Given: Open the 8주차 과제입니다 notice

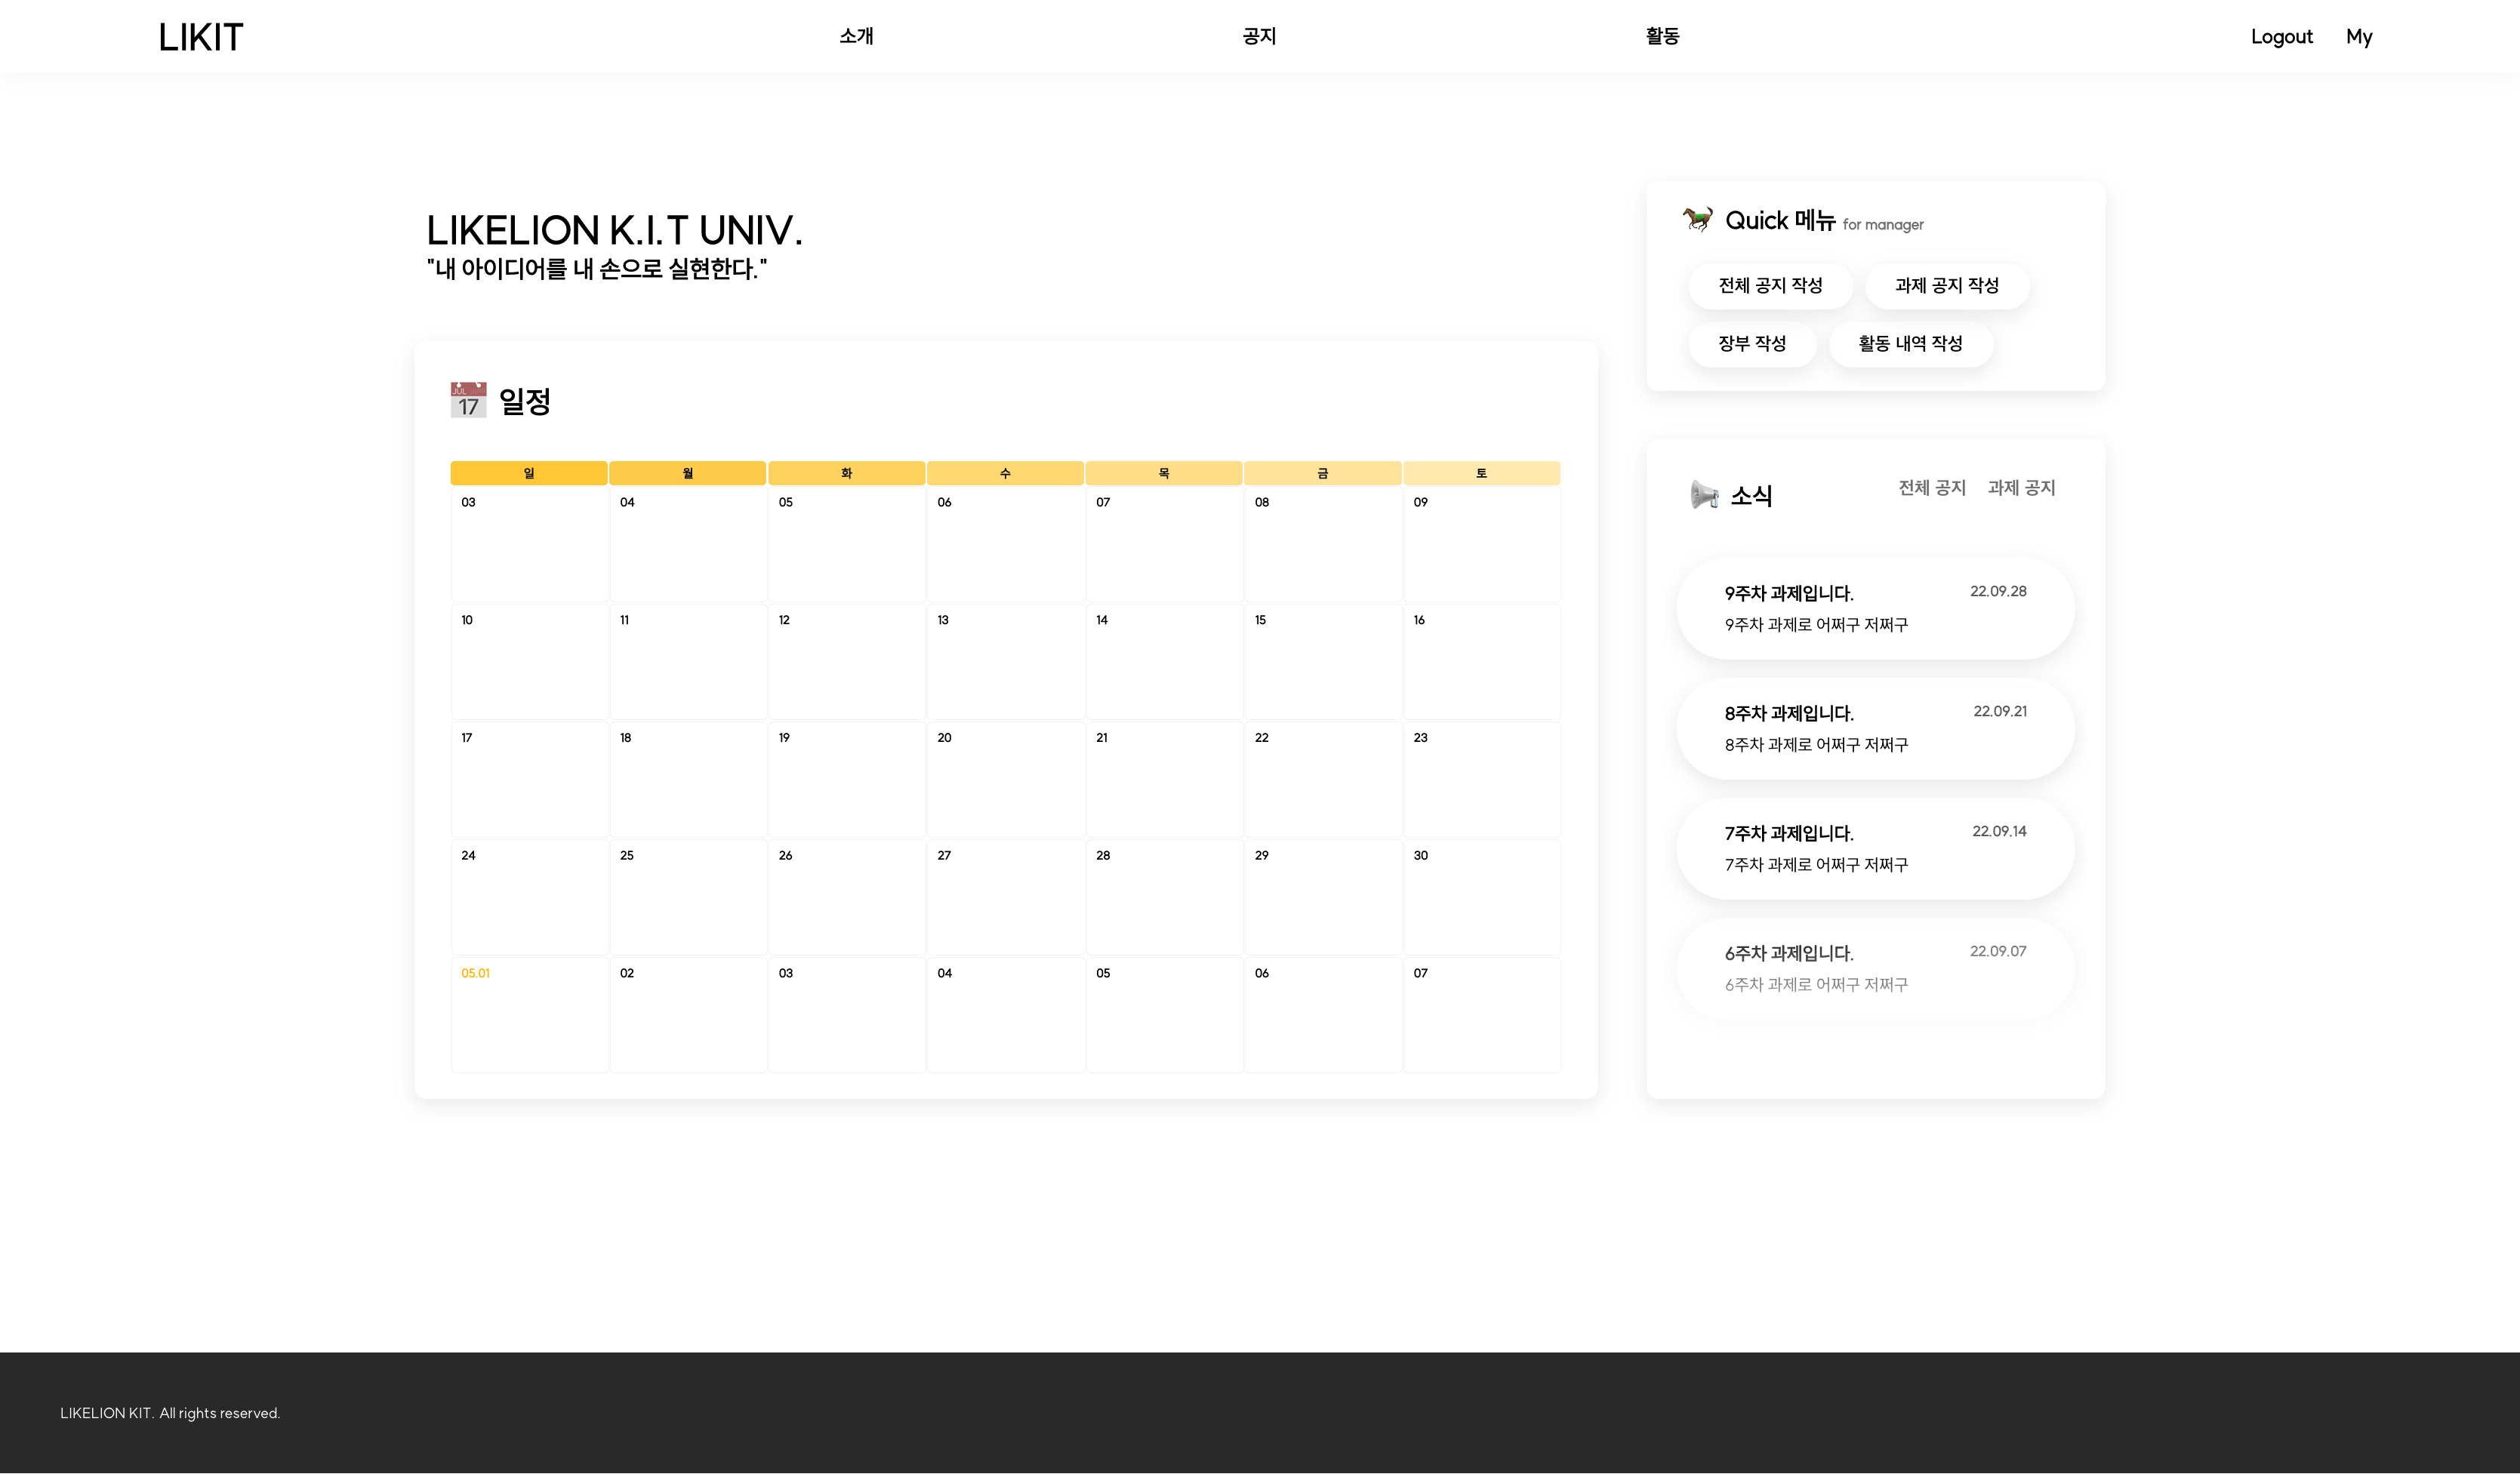Looking at the screenshot, I should coord(1875,727).
